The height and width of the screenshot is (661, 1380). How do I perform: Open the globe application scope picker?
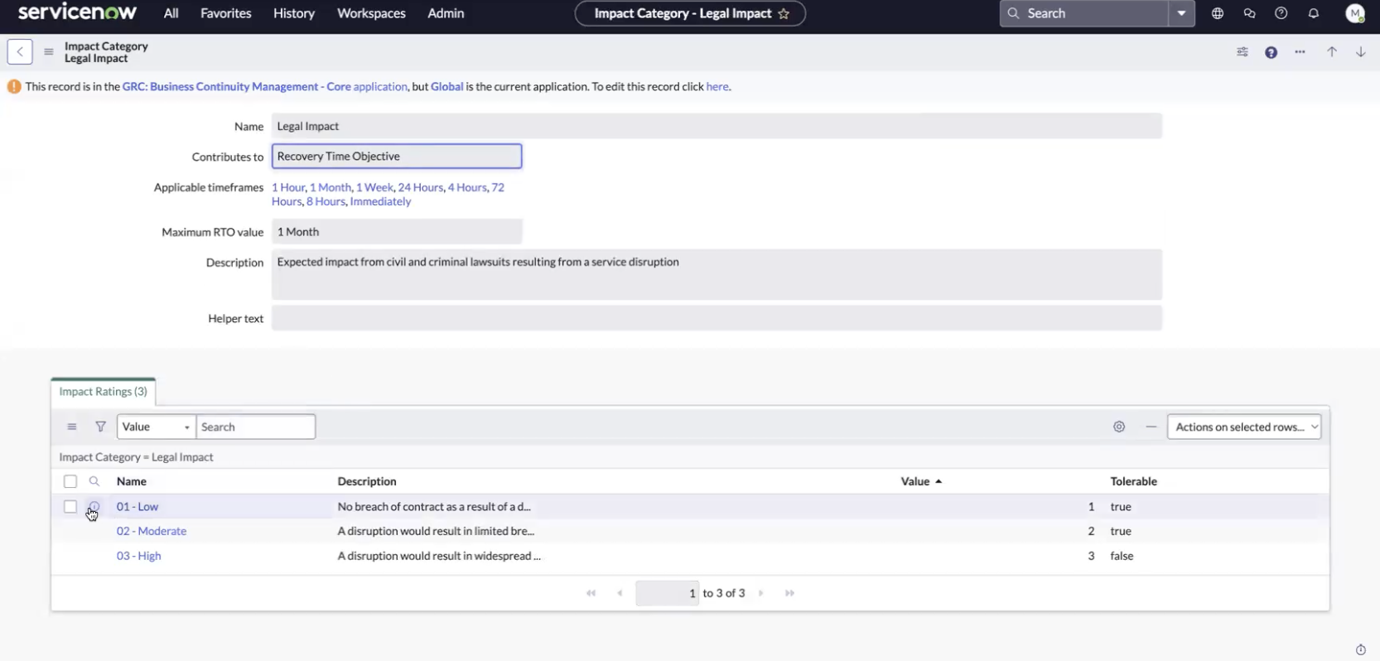(x=1218, y=13)
